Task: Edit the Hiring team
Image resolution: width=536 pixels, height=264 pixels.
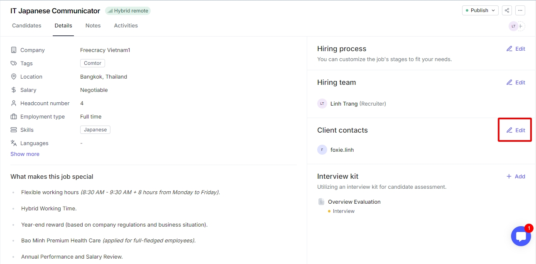Action: (x=516, y=82)
